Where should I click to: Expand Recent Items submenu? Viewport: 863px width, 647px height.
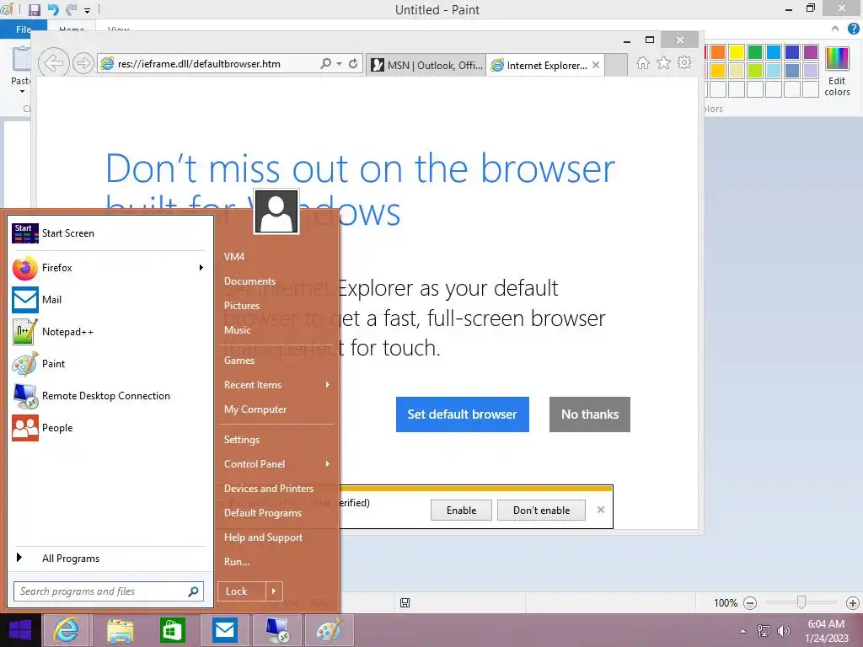pos(276,384)
